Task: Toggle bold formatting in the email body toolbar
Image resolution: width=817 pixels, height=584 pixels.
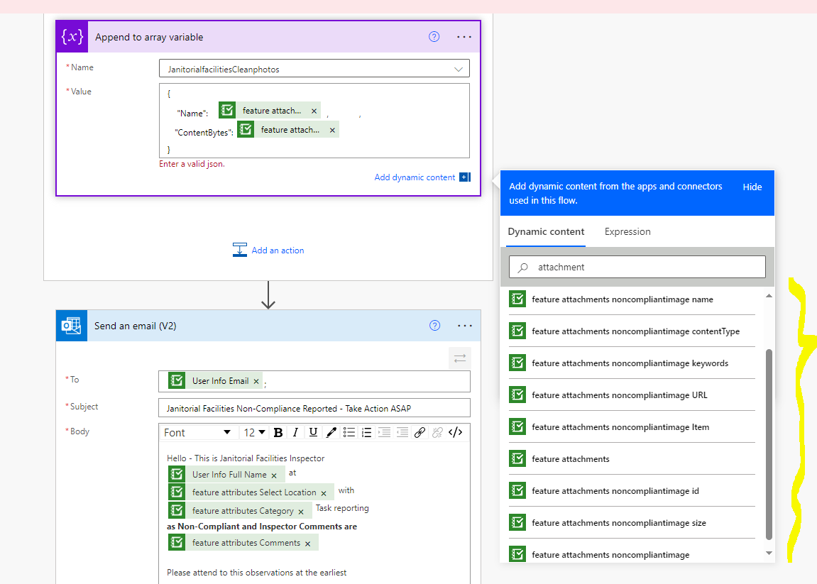Action: pyautogui.click(x=278, y=432)
